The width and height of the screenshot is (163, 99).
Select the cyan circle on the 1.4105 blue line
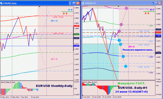pos(123,56)
